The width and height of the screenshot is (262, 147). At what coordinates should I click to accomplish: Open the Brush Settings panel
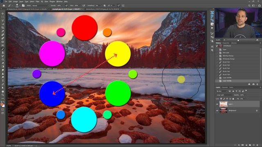point(23,5)
